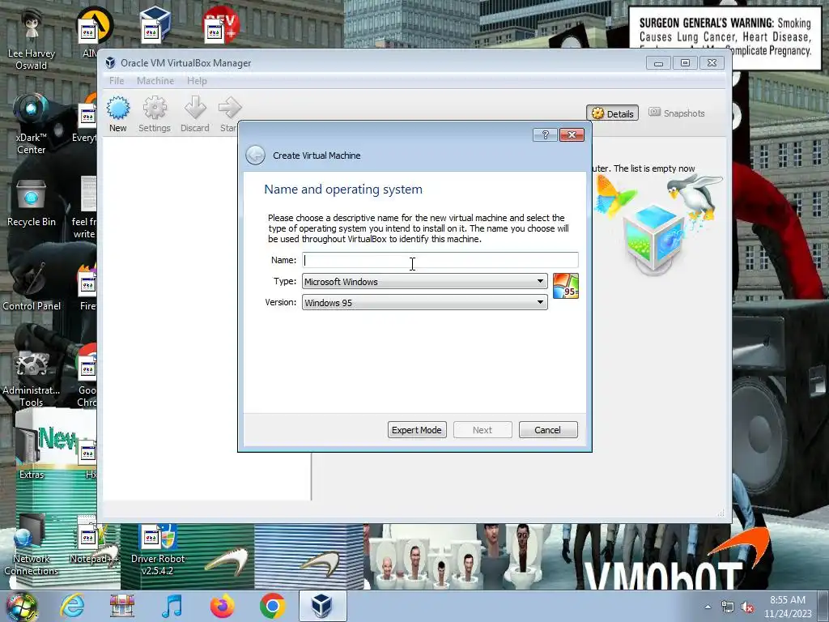Open the Notepad++ desktop icon
This screenshot has width=829, height=622.
[x=94, y=542]
